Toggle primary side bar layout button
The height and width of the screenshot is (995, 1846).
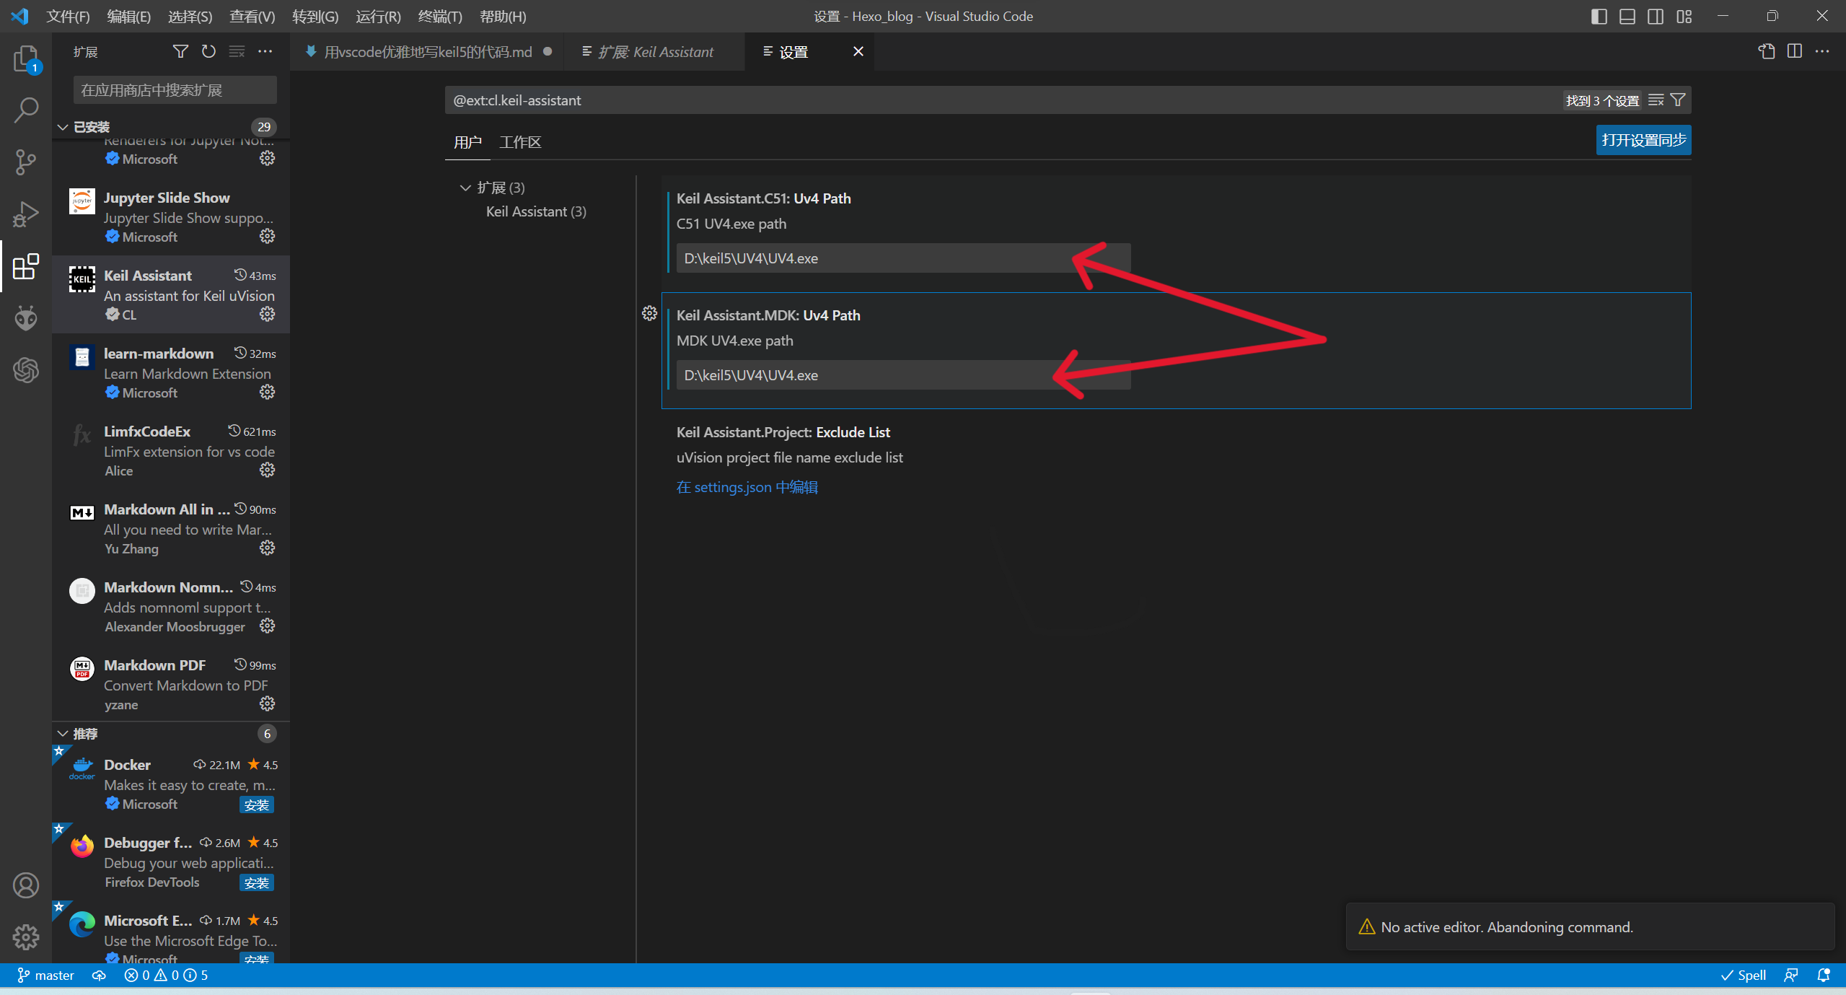tap(1599, 16)
